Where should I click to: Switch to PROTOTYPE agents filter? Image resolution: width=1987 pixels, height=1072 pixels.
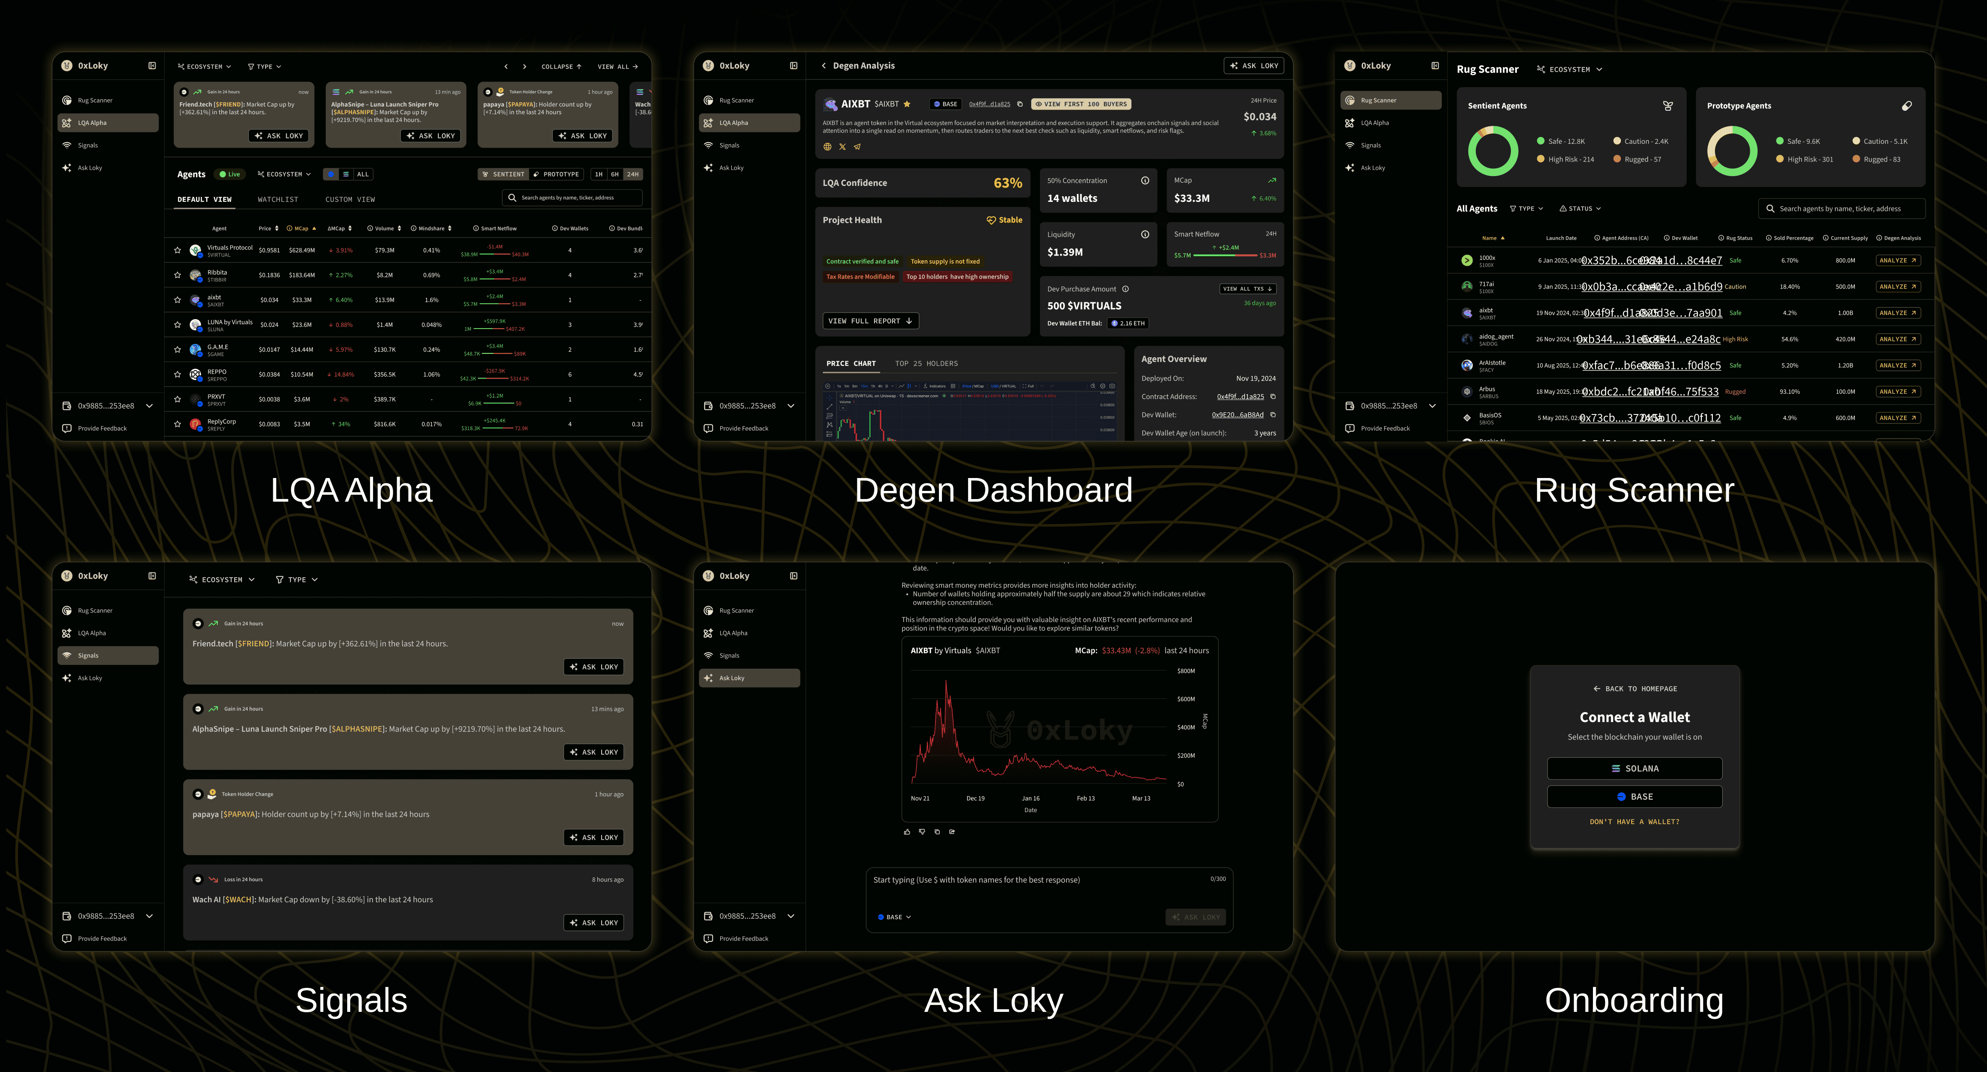point(557,174)
